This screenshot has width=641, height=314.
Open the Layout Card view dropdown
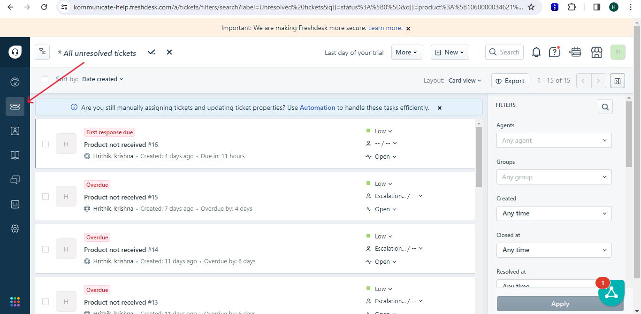464,80
